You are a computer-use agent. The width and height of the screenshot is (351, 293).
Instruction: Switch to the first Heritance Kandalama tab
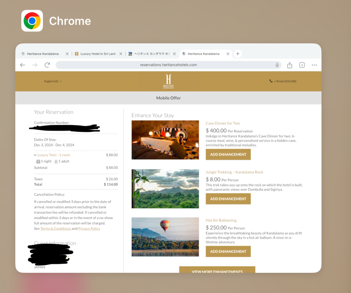pos(43,54)
